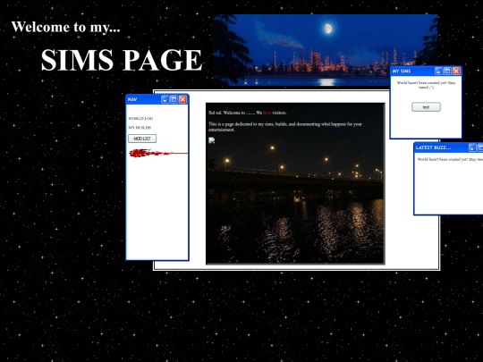Click the MOD LIST button
The width and height of the screenshot is (483, 362).
coord(142,139)
